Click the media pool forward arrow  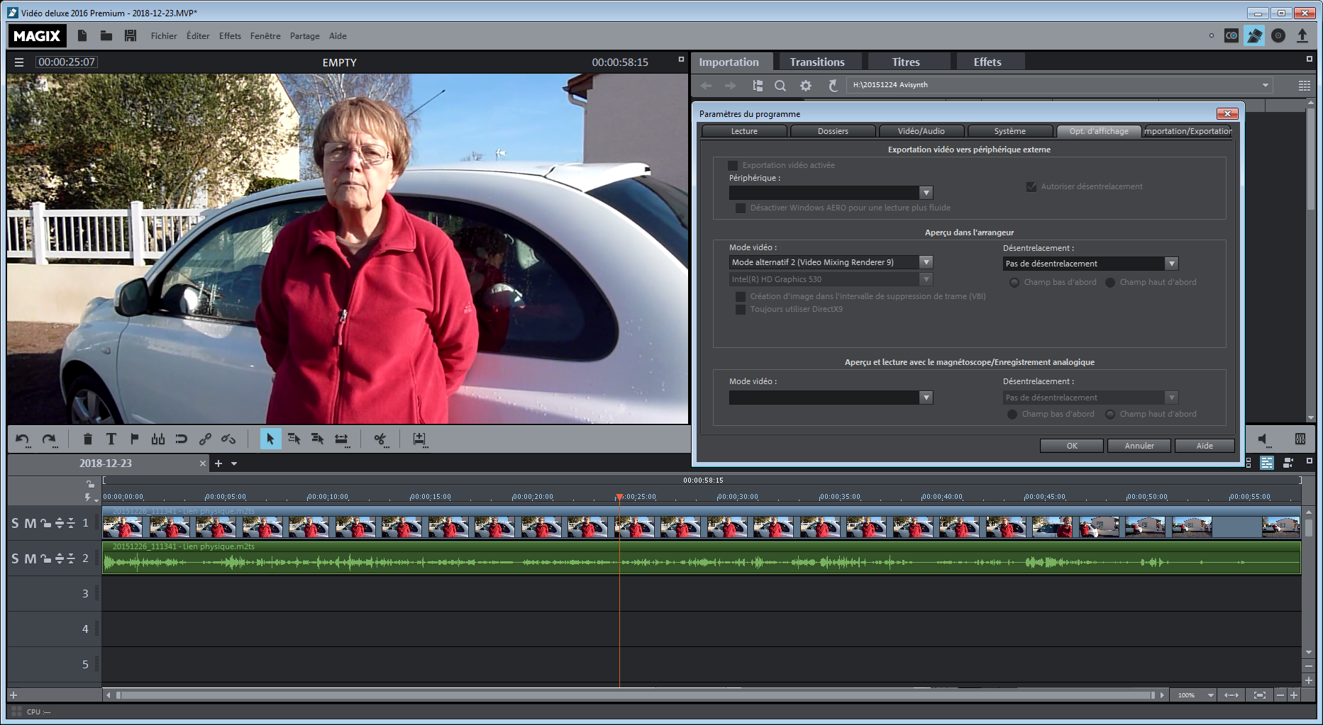click(x=731, y=86)
